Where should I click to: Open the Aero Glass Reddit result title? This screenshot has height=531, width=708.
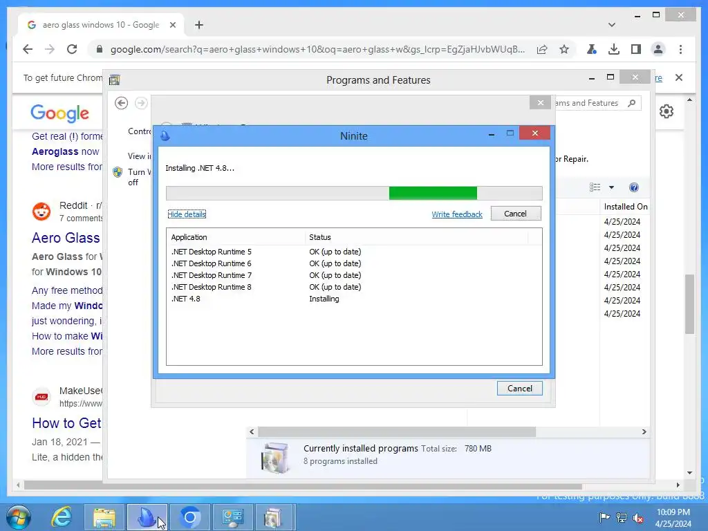(66, 238)
